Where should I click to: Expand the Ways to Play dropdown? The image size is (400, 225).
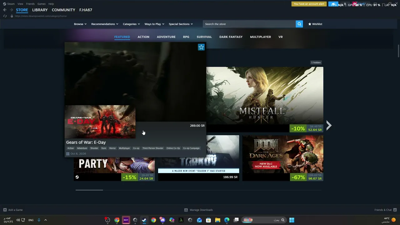pos(154,24)
